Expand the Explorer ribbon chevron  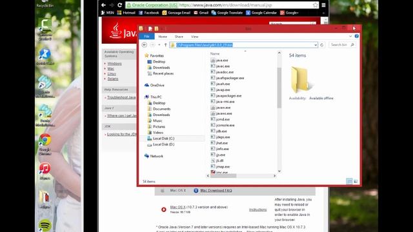pyautogui.click(x=350, y=36)
